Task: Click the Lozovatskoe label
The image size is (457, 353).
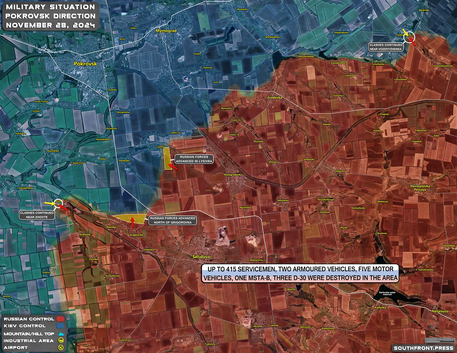Action: (x=401, y=79)
